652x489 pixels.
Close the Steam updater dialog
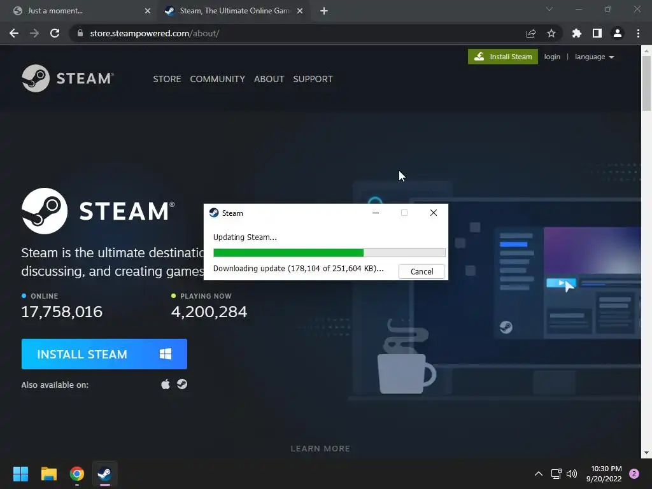tap(433, 213)
